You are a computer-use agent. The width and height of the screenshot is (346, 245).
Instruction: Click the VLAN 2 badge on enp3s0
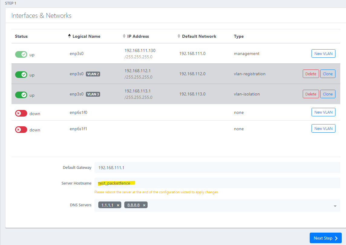click(93, 74)
